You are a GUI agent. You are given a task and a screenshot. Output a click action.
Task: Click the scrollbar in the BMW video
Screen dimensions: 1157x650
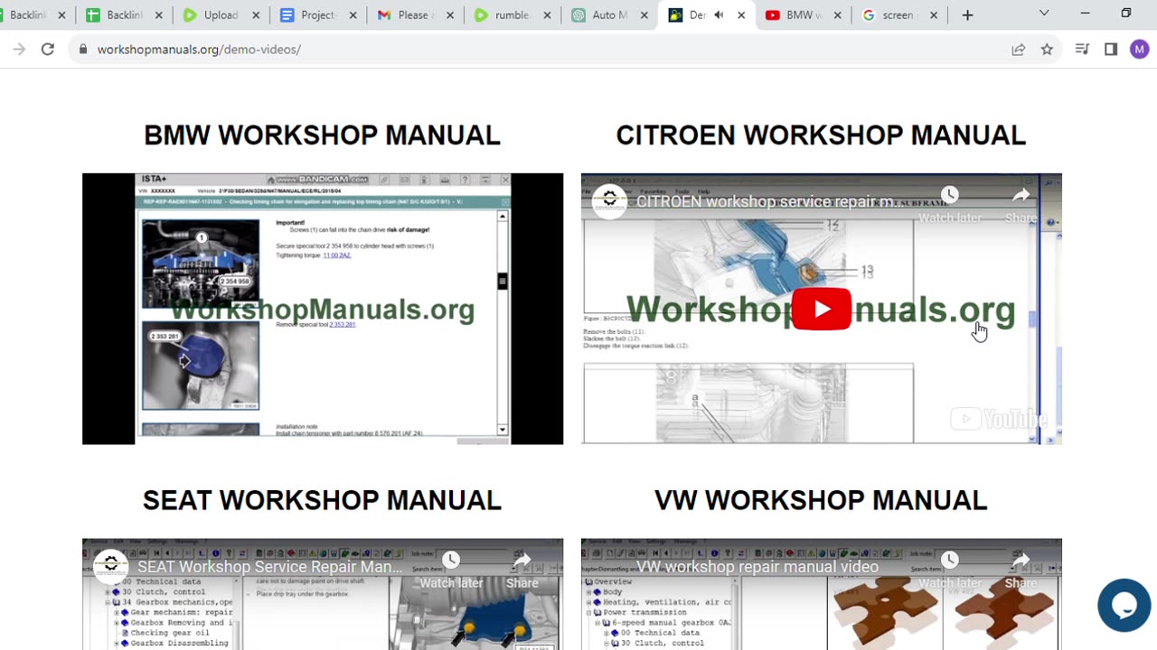point(503,281)
